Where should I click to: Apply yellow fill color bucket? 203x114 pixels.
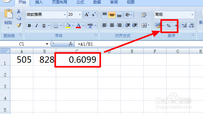pyautogui.click(x=68, y=26)
